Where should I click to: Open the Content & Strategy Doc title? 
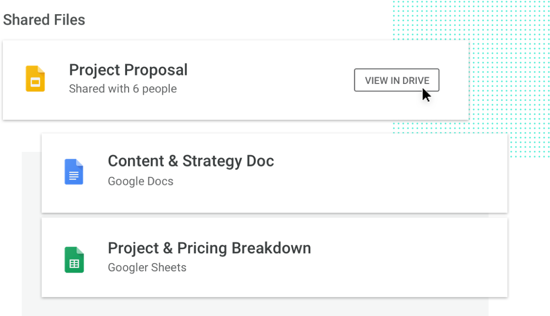pyautogui.click(x=191, y=161)
